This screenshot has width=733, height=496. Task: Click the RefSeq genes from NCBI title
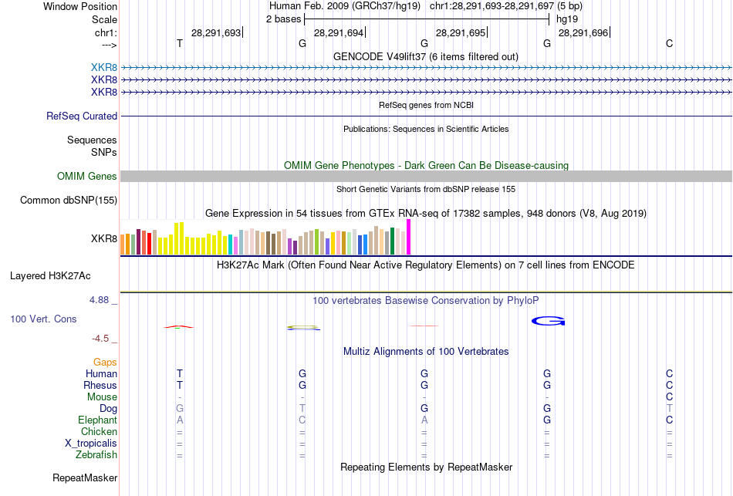pyautogui.click(x=426, y=105)
